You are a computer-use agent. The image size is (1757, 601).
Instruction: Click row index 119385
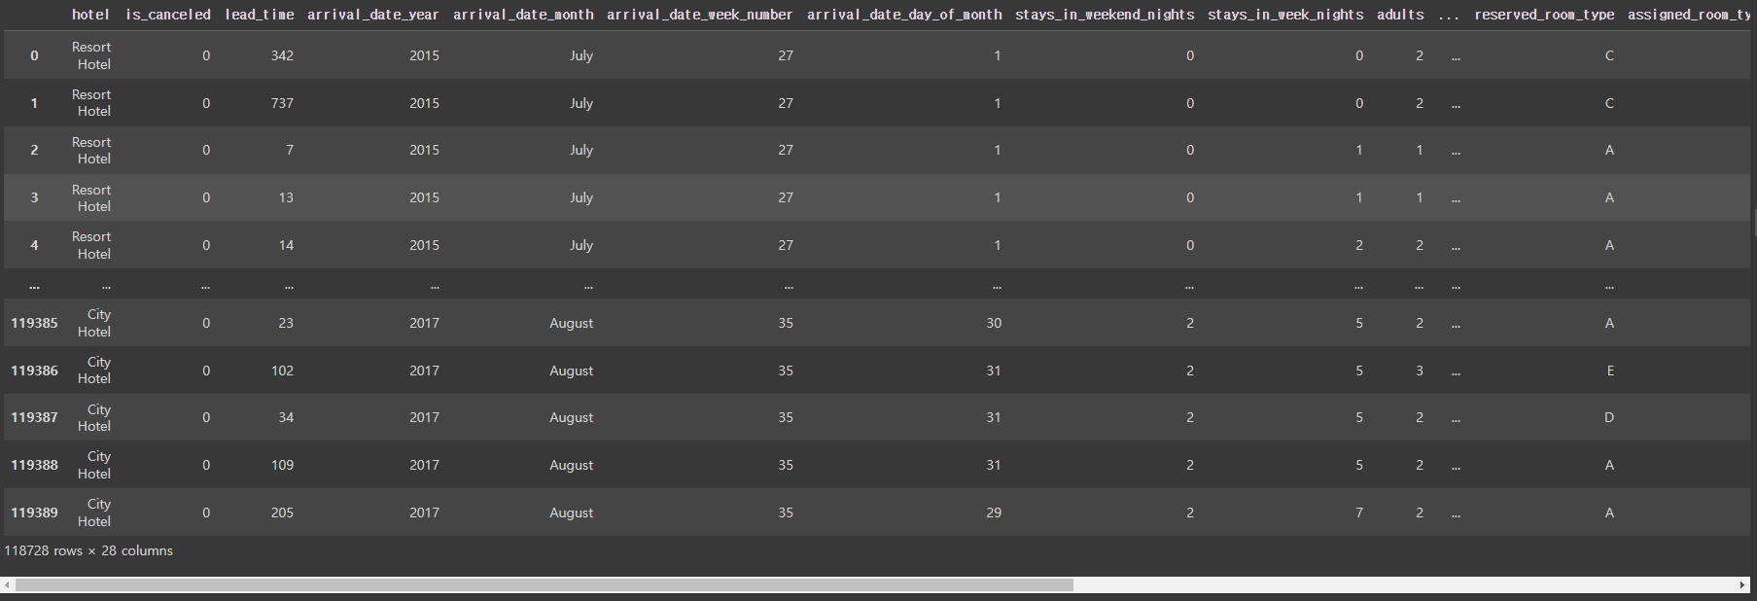click(34, 323)
